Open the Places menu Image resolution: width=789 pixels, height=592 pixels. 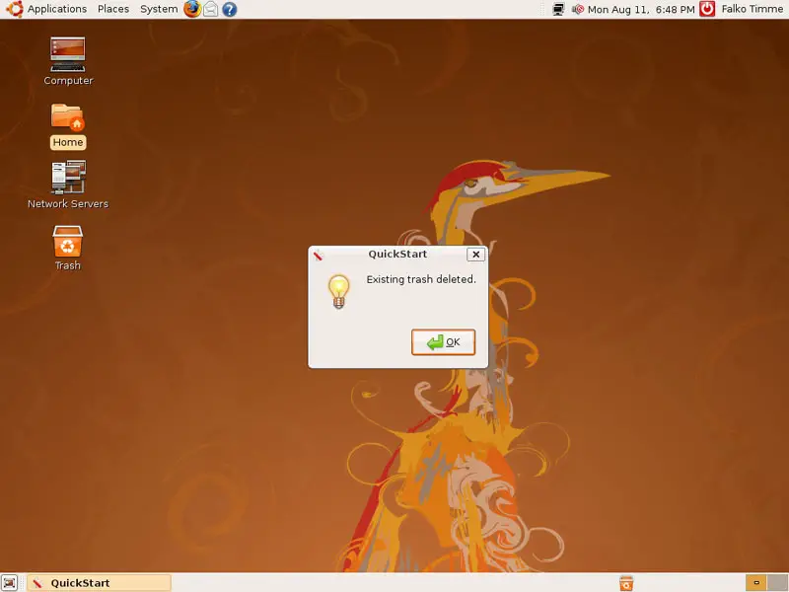tap(113, 9)
